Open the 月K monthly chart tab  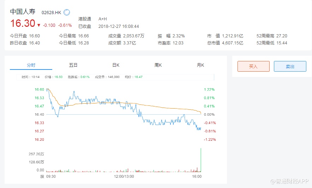click(x=200, y=65)
